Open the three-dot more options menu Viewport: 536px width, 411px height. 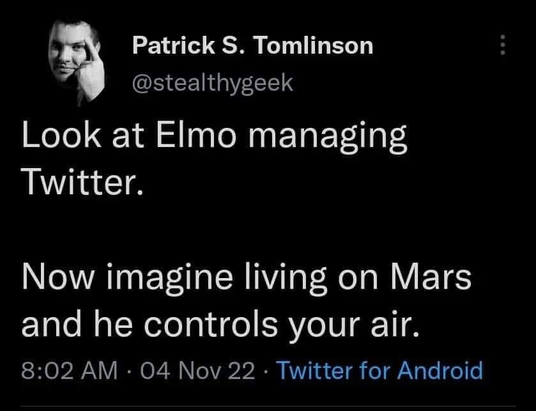point(503,45)
